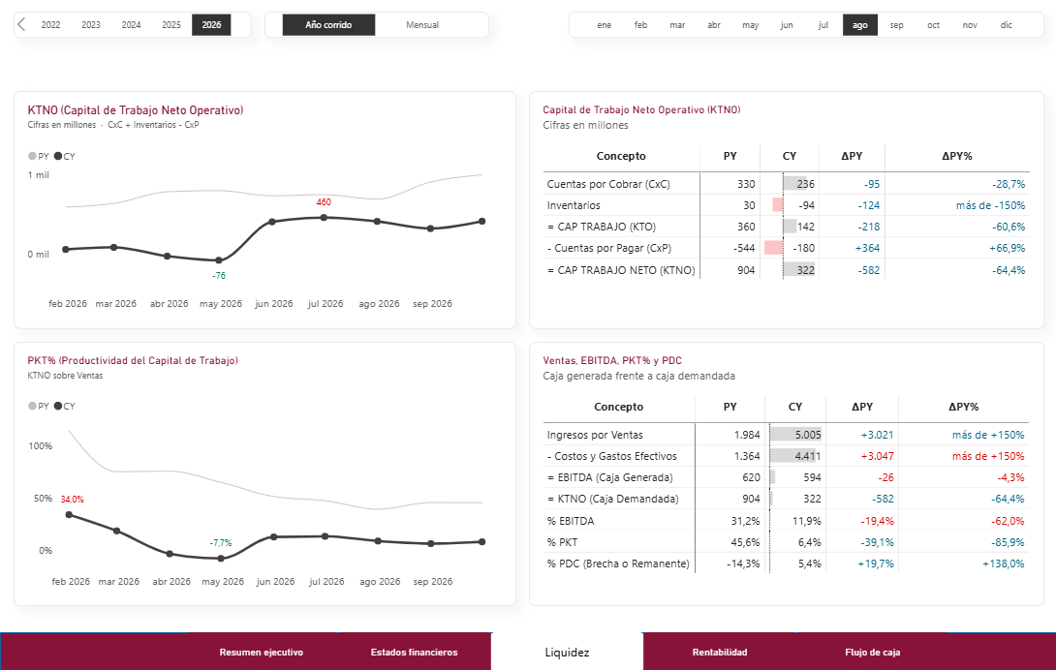Click the 460 data point in KTNO chart
Viewport: 1056px width, 670px height.
click(324, 218)
